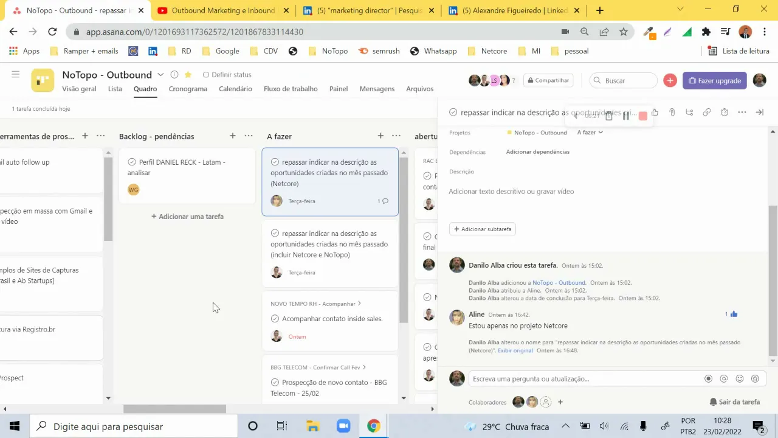Click the red plus quick-add button
778x438 pixels.
point(670,80)
